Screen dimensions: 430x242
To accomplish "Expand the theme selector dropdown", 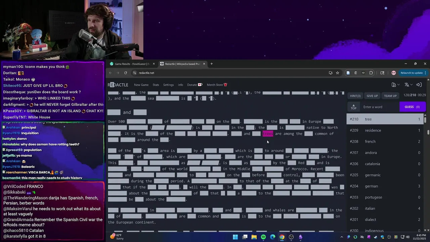I will pos(395,85).
